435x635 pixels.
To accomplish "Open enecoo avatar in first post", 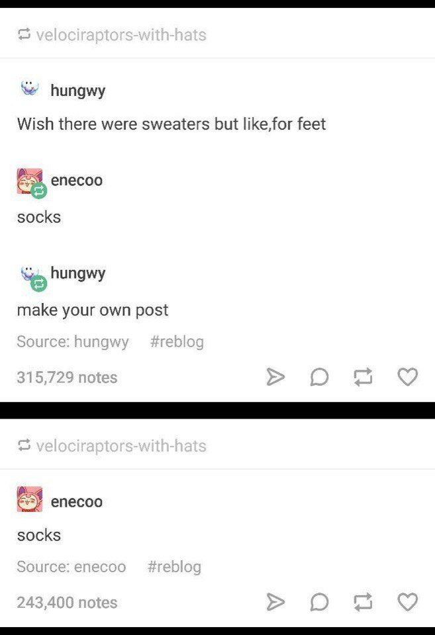I will [x=30, y=181].
